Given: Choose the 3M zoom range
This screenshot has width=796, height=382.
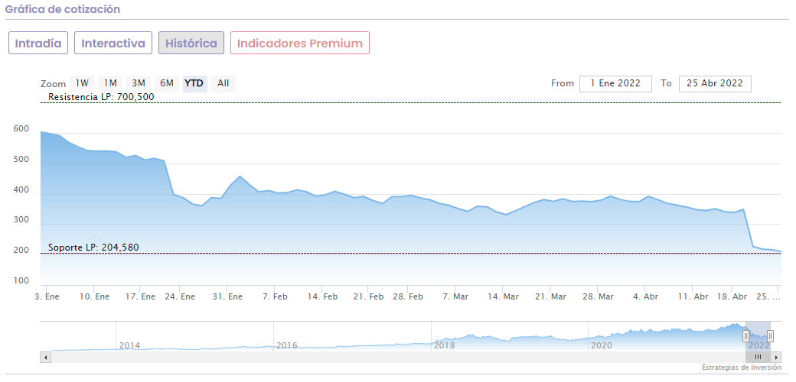Looking at the screenshot, I should [139, 83].
